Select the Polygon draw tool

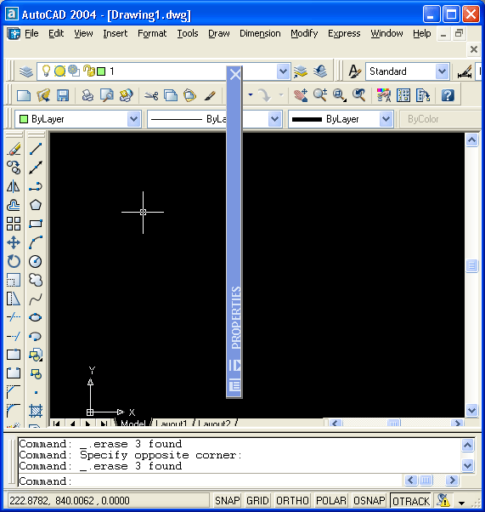[35, 205]
